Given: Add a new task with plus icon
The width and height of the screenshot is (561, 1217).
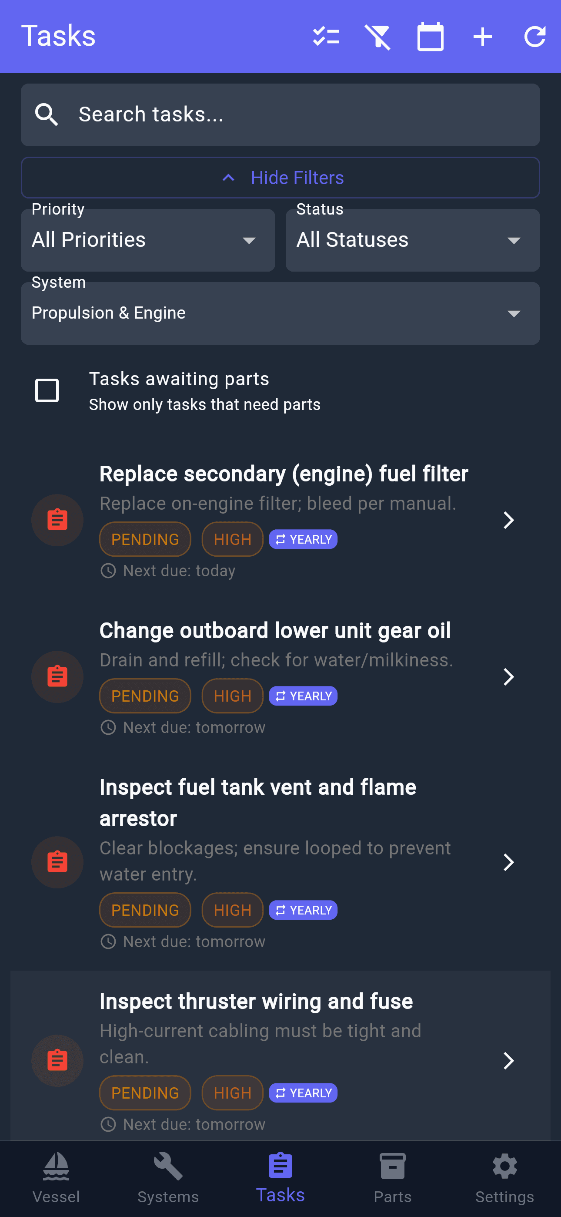Looking at the screenshot, I should 483,37.
